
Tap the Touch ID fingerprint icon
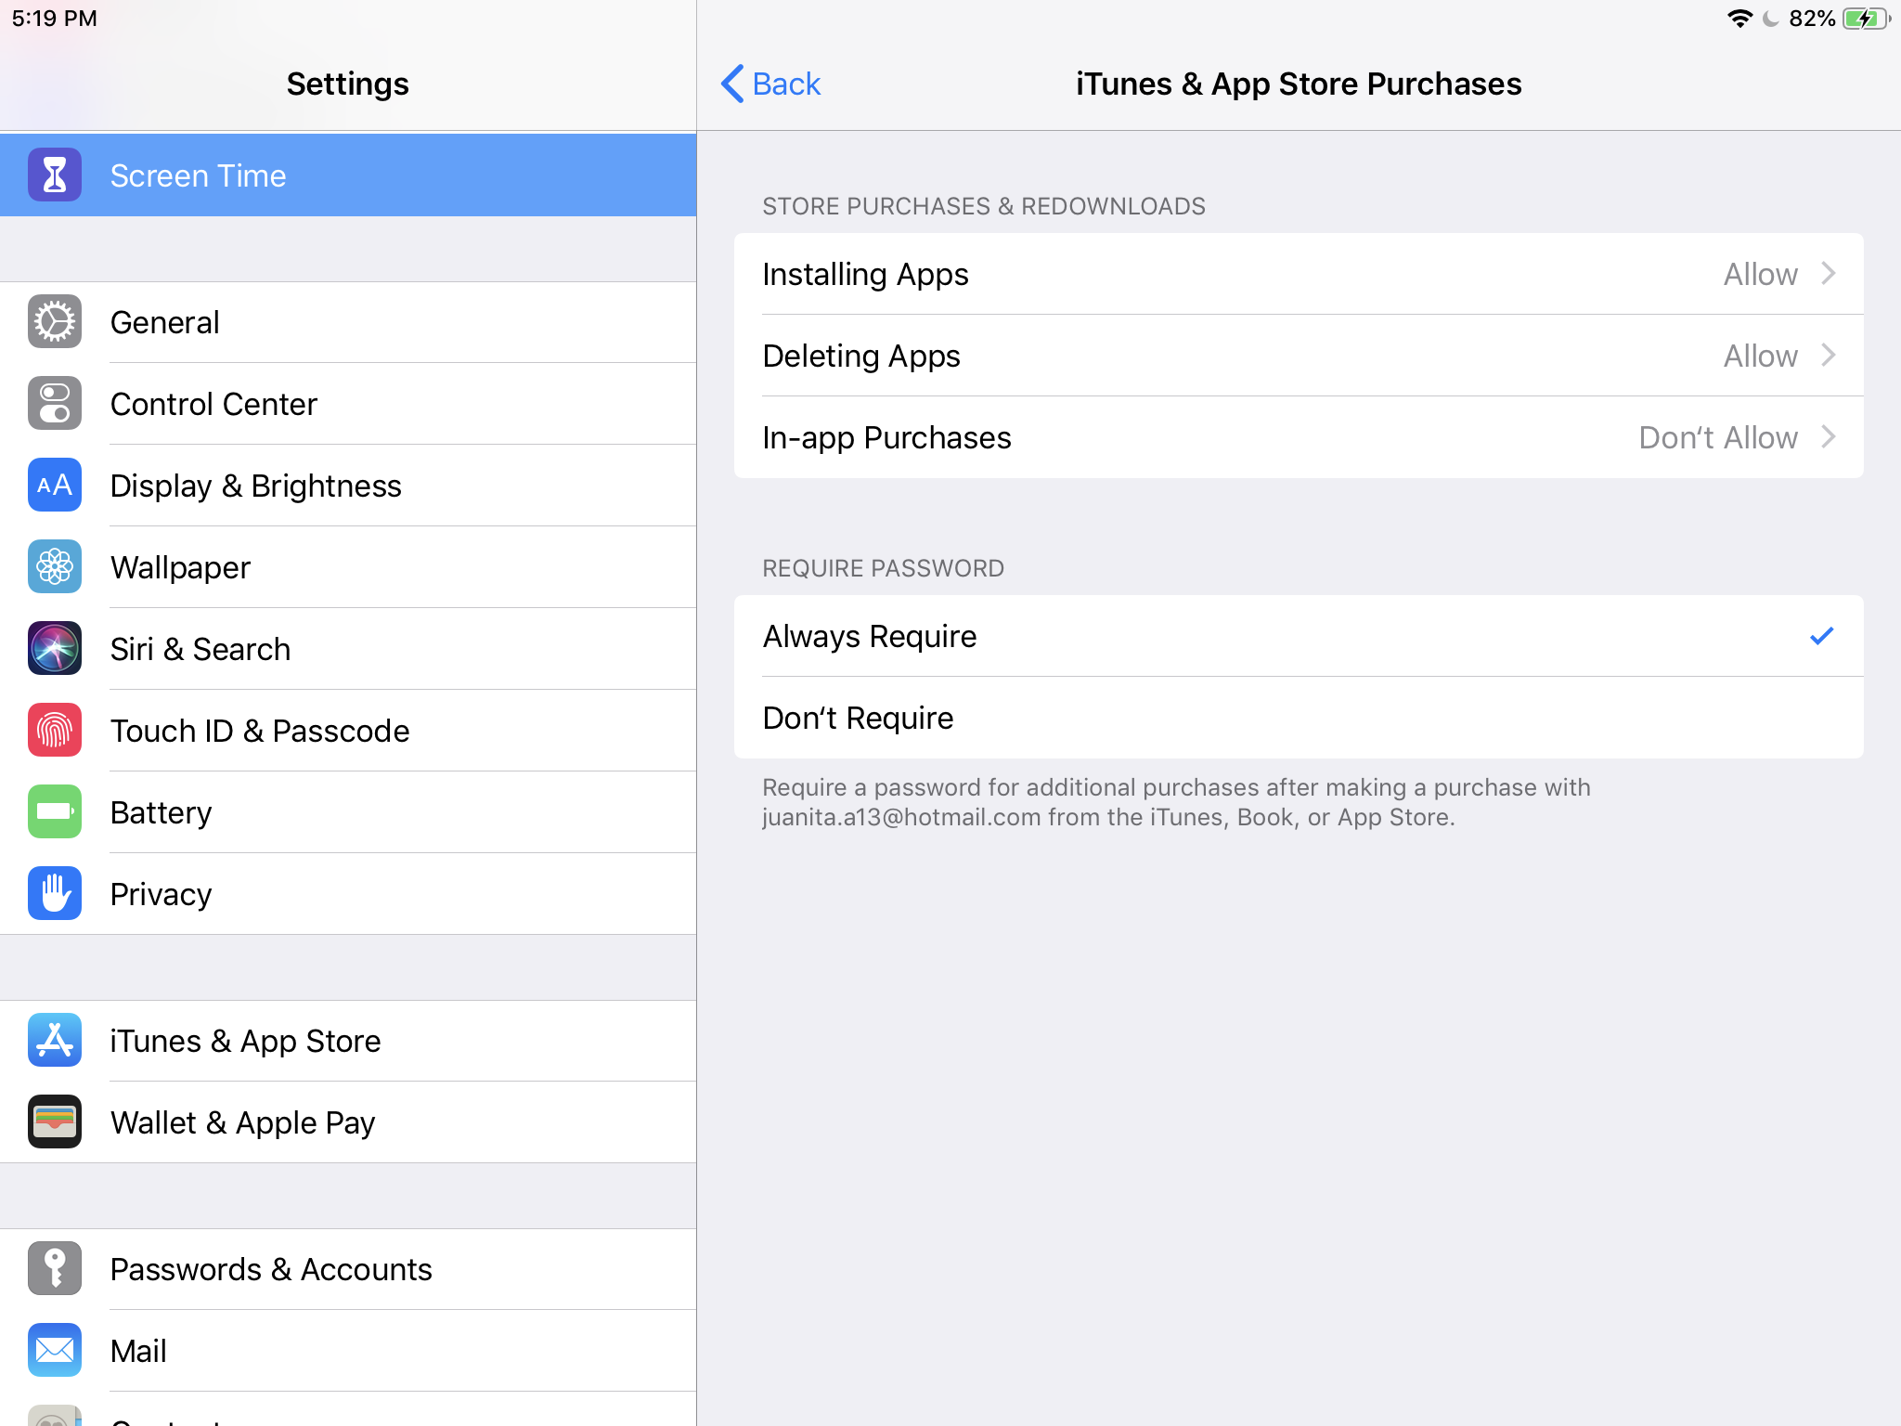[55, 731]
